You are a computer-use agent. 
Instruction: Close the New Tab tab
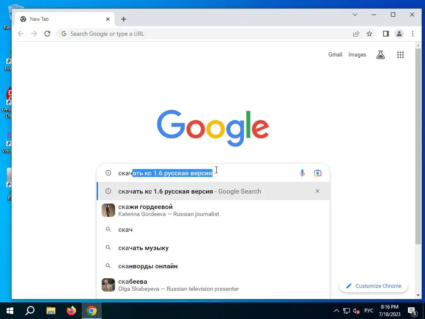[108, 19]
